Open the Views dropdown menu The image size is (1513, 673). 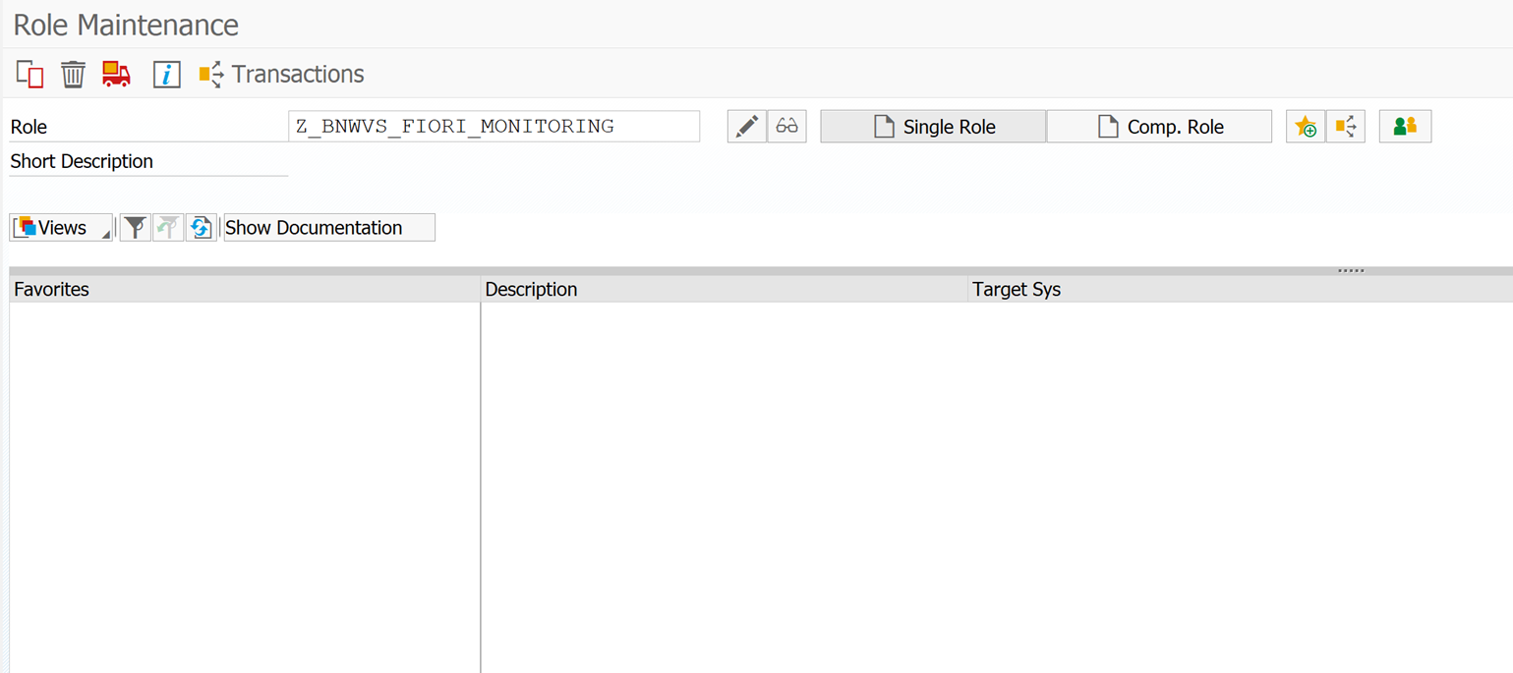click(61, 228)
